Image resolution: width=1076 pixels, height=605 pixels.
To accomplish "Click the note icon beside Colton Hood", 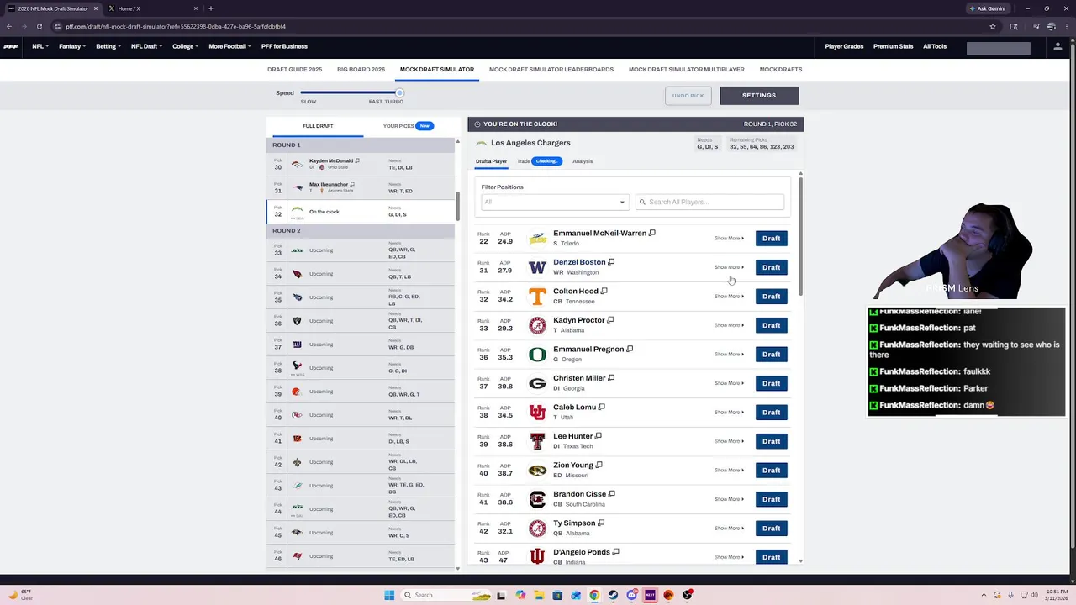I will coord(604,291).
